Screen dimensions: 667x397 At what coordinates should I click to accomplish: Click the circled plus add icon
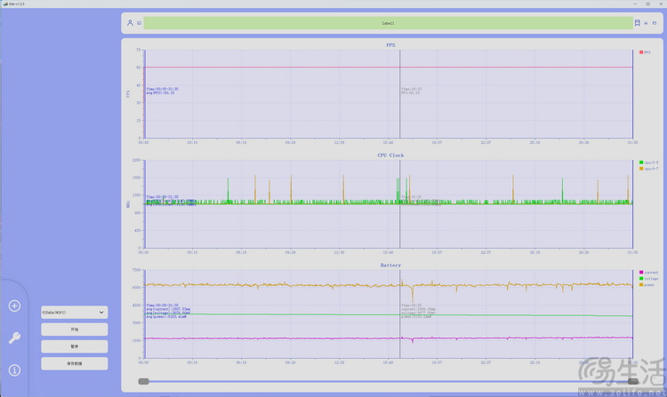click(14, 306)
